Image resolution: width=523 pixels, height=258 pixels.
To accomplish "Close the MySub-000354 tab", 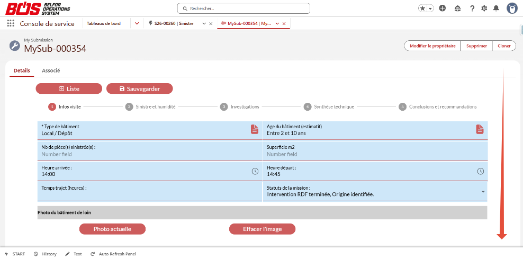I will pos(284,24).
